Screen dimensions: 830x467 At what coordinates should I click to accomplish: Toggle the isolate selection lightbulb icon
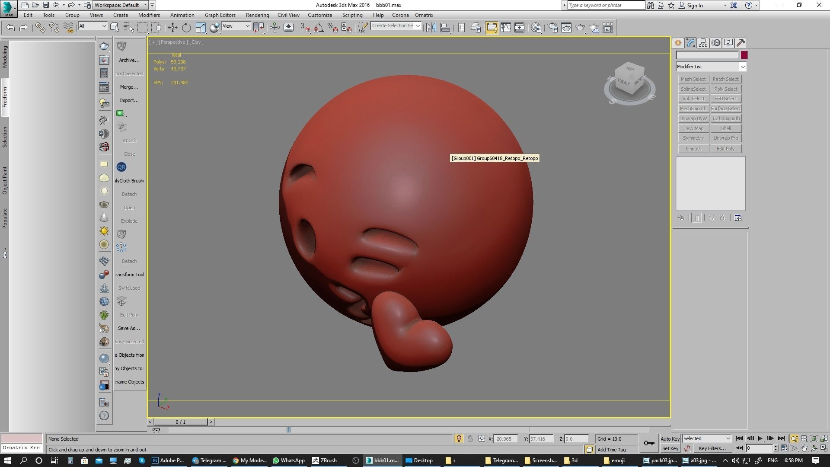459,438
